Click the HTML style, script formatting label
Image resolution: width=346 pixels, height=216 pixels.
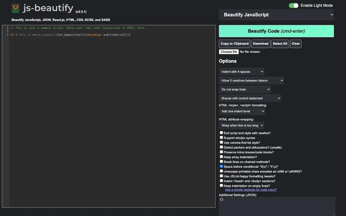[243, 105]
